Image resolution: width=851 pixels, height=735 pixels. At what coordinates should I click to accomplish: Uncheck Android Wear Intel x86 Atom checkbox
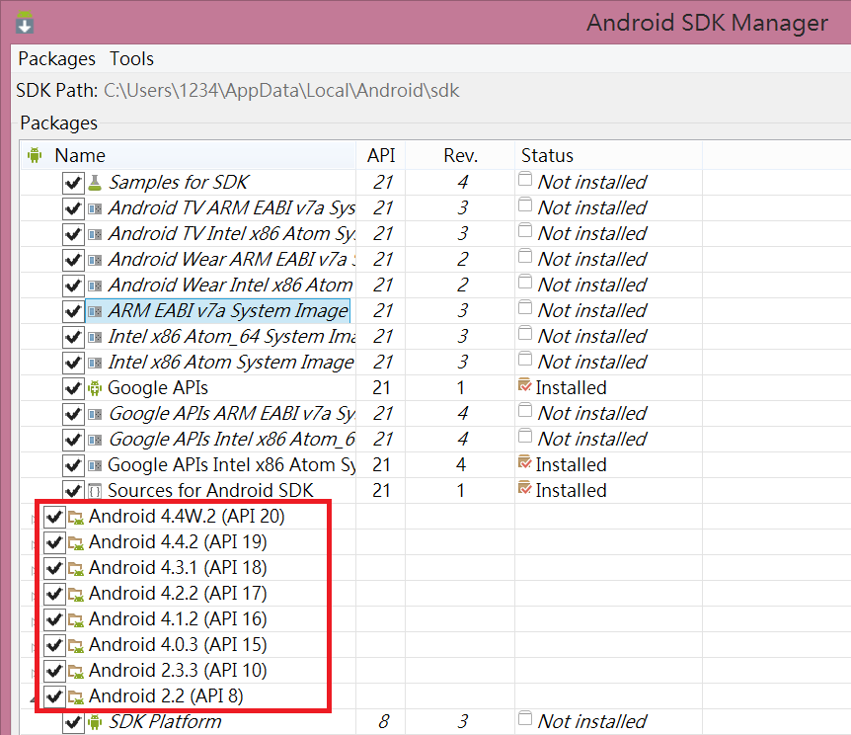(73, 286)
